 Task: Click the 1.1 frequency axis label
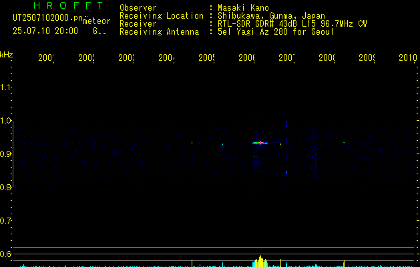tap(5, 87)
